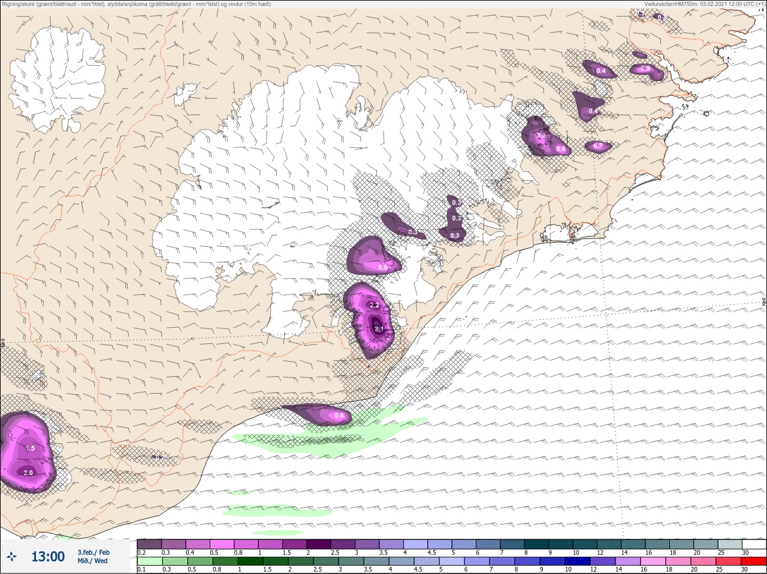Viewport: 767px width, 574px height.
Task: Pick the light pink rain swatch for 16
Action: click(653, 561)
